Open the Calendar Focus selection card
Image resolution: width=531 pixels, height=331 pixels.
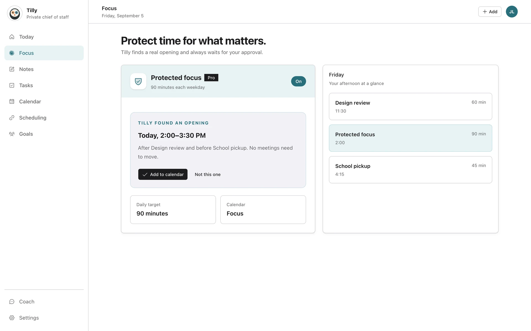click(263, 210)
